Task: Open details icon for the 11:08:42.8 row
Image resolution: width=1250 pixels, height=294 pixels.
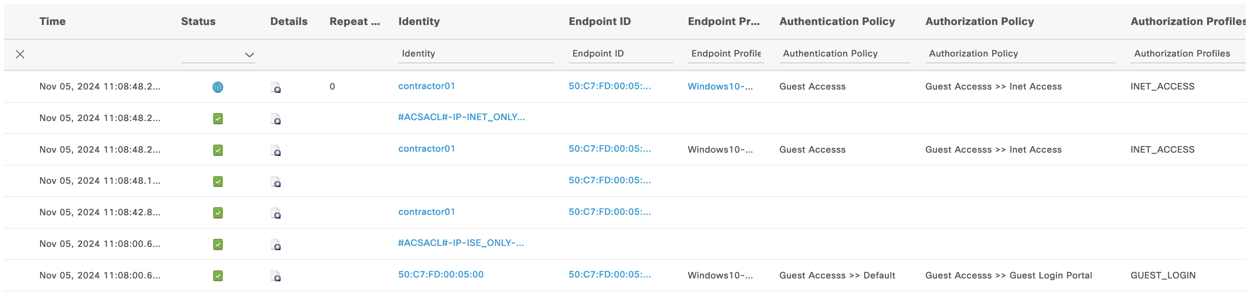Action: [x=276, y=213]
